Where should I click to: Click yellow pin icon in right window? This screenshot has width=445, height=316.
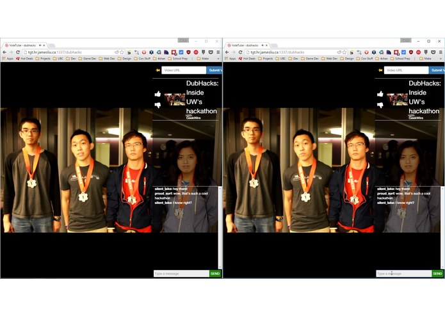pyautogui.click(x=380, y=70)
